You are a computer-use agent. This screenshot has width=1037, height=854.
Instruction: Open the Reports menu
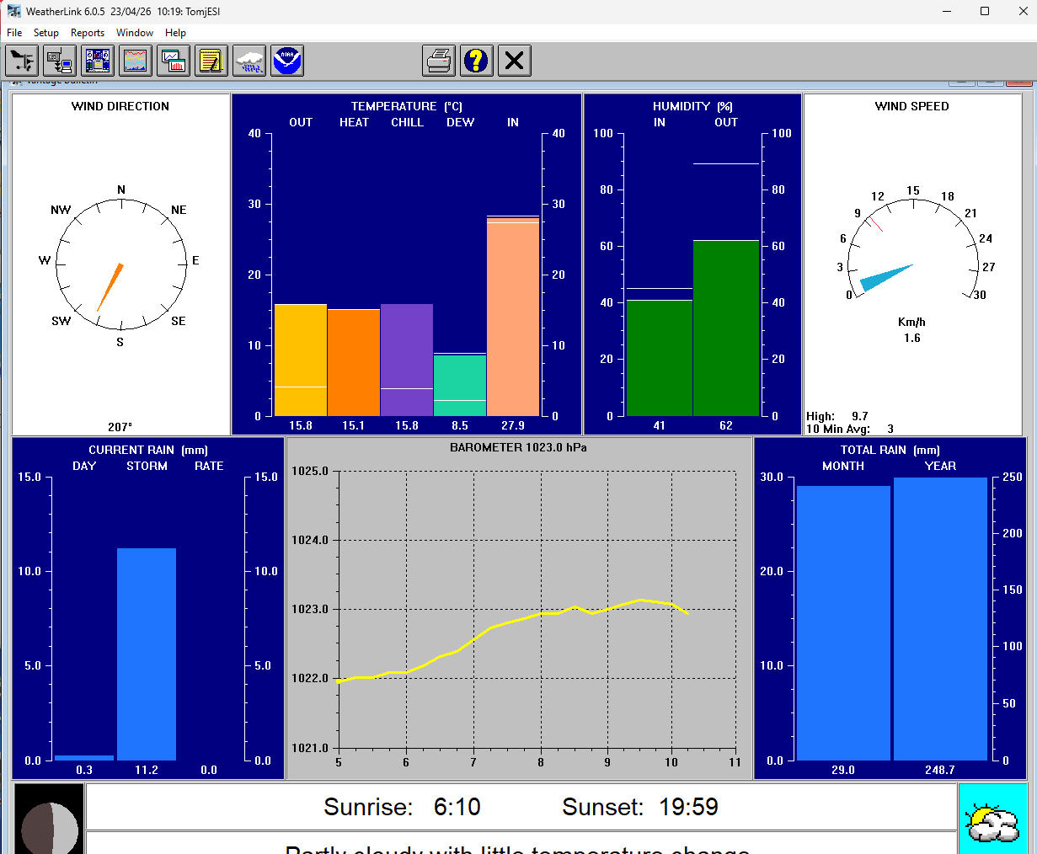click(x=88, y=33)
